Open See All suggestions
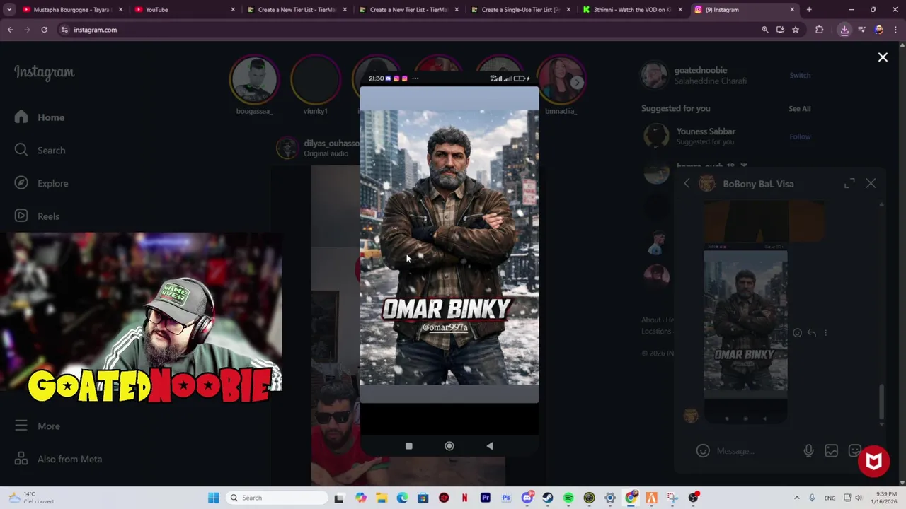This screenshot has height=509, width=906. [x=800, y=108]
